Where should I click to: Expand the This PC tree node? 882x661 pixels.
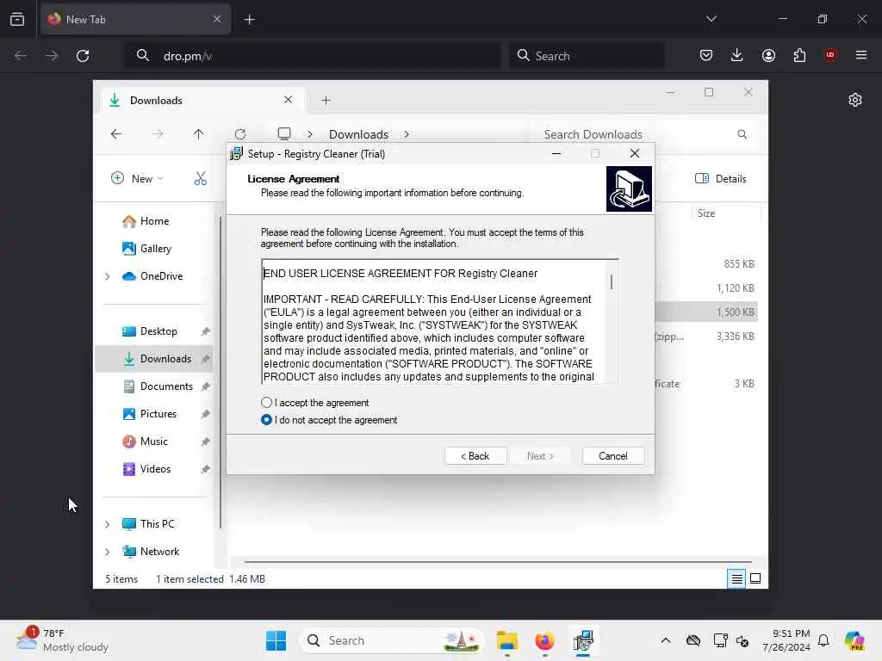coord(108,524)
